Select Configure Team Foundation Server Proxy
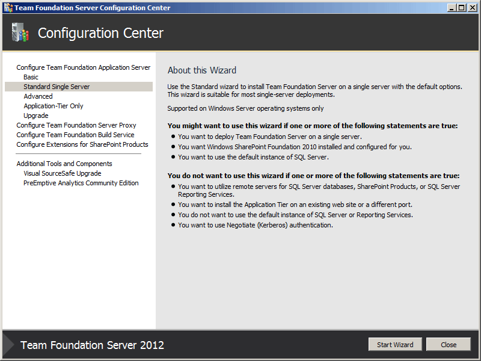Screen dimensions: 481x361 pyautogui.click(x=76, y=125)
